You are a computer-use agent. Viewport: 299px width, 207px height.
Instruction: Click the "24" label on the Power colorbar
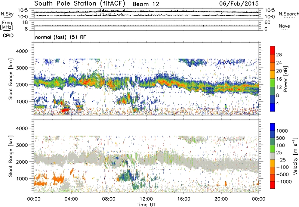[279, 63]
